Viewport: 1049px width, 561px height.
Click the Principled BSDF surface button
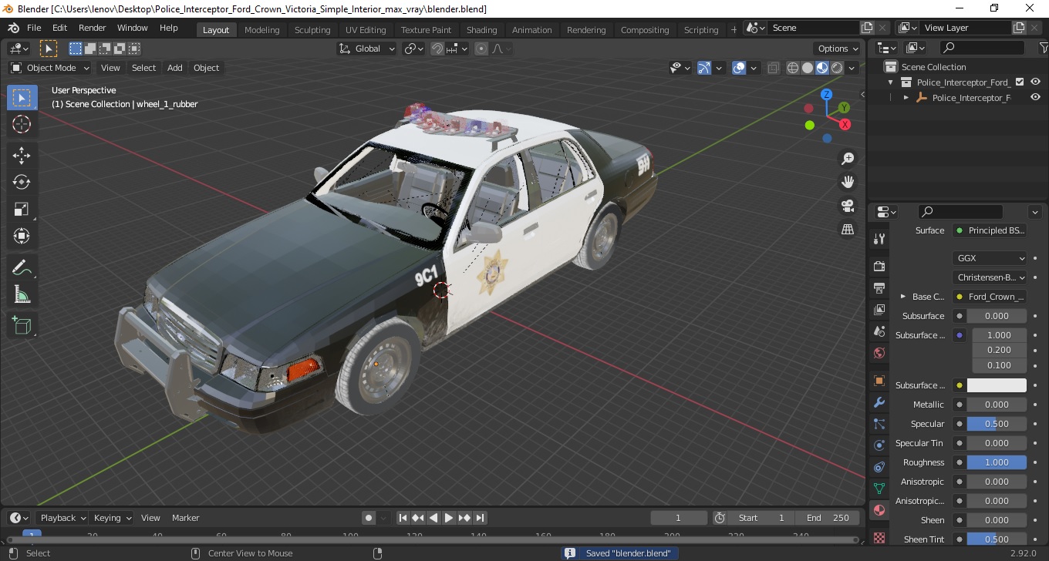[x=990, y=230]
